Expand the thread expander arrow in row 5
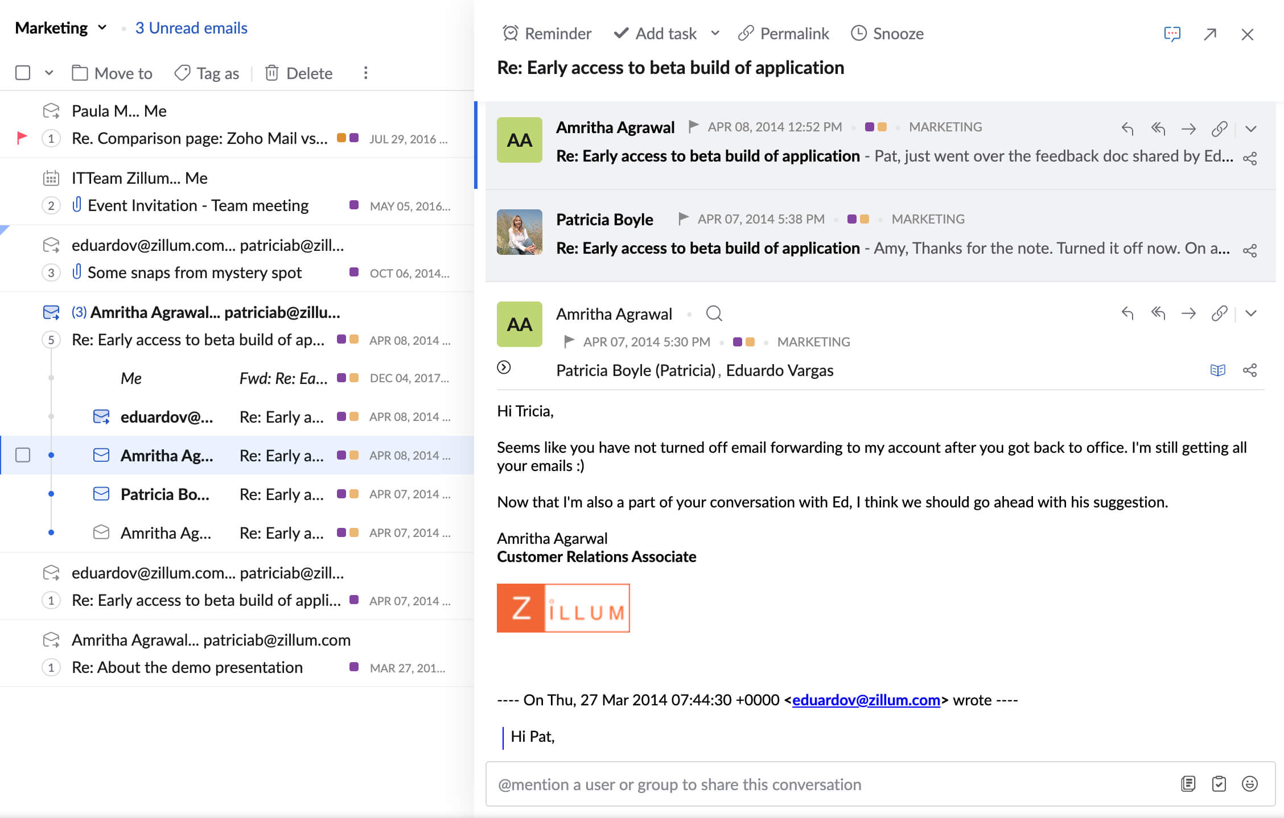 (51, 340)
